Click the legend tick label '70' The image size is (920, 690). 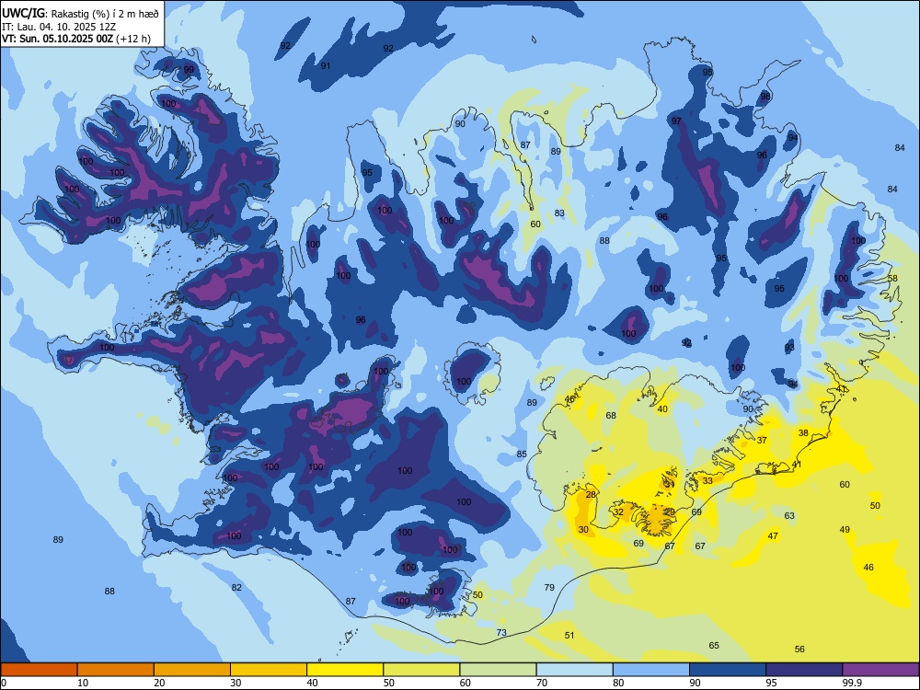click(x=542, y=683)
